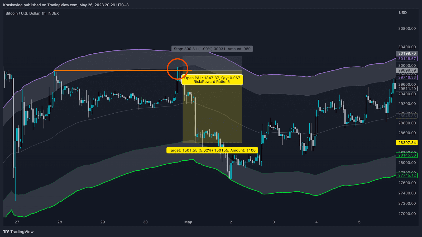This screenshot has height=237, width=422.
Task: Click the 27400.00 price axis label
Action: click(x=407, y=193)
